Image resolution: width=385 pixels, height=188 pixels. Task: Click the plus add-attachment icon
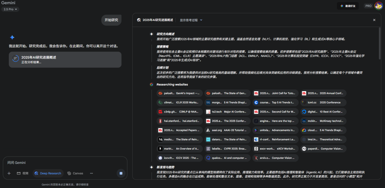point(9,173)
